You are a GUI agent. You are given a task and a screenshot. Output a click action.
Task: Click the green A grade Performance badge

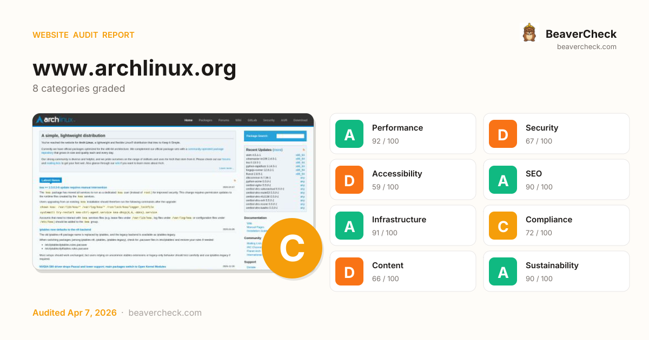click(x=349, y=134)
